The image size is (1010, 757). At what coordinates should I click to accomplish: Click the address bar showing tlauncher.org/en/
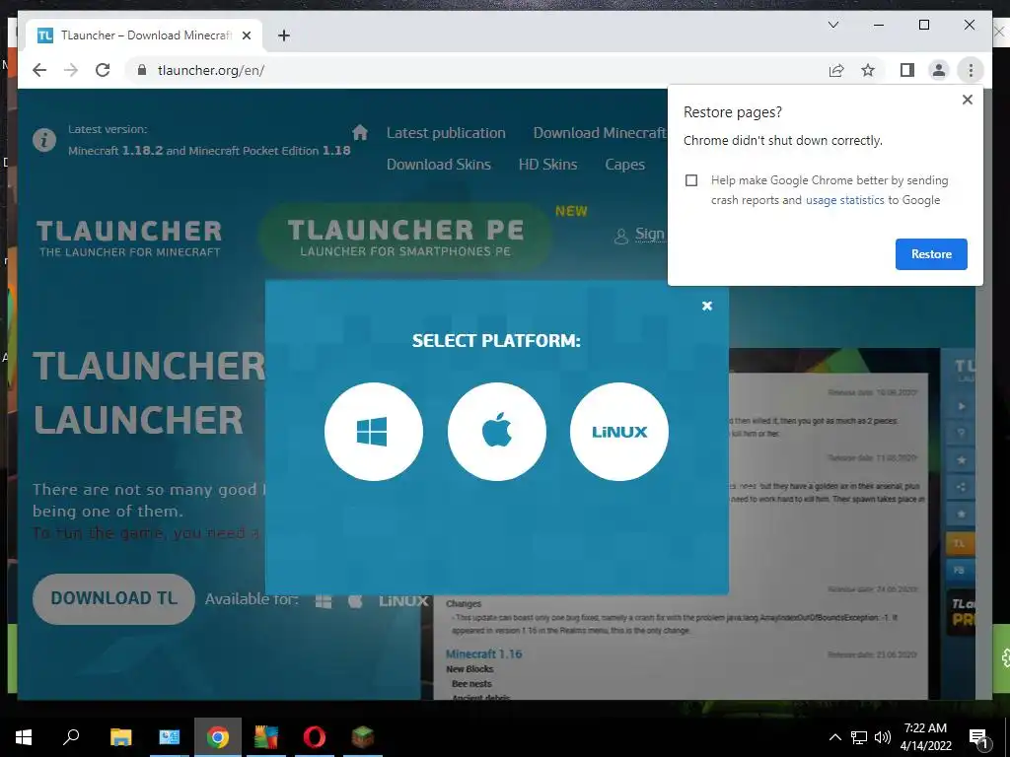click(x=476, y=70)
